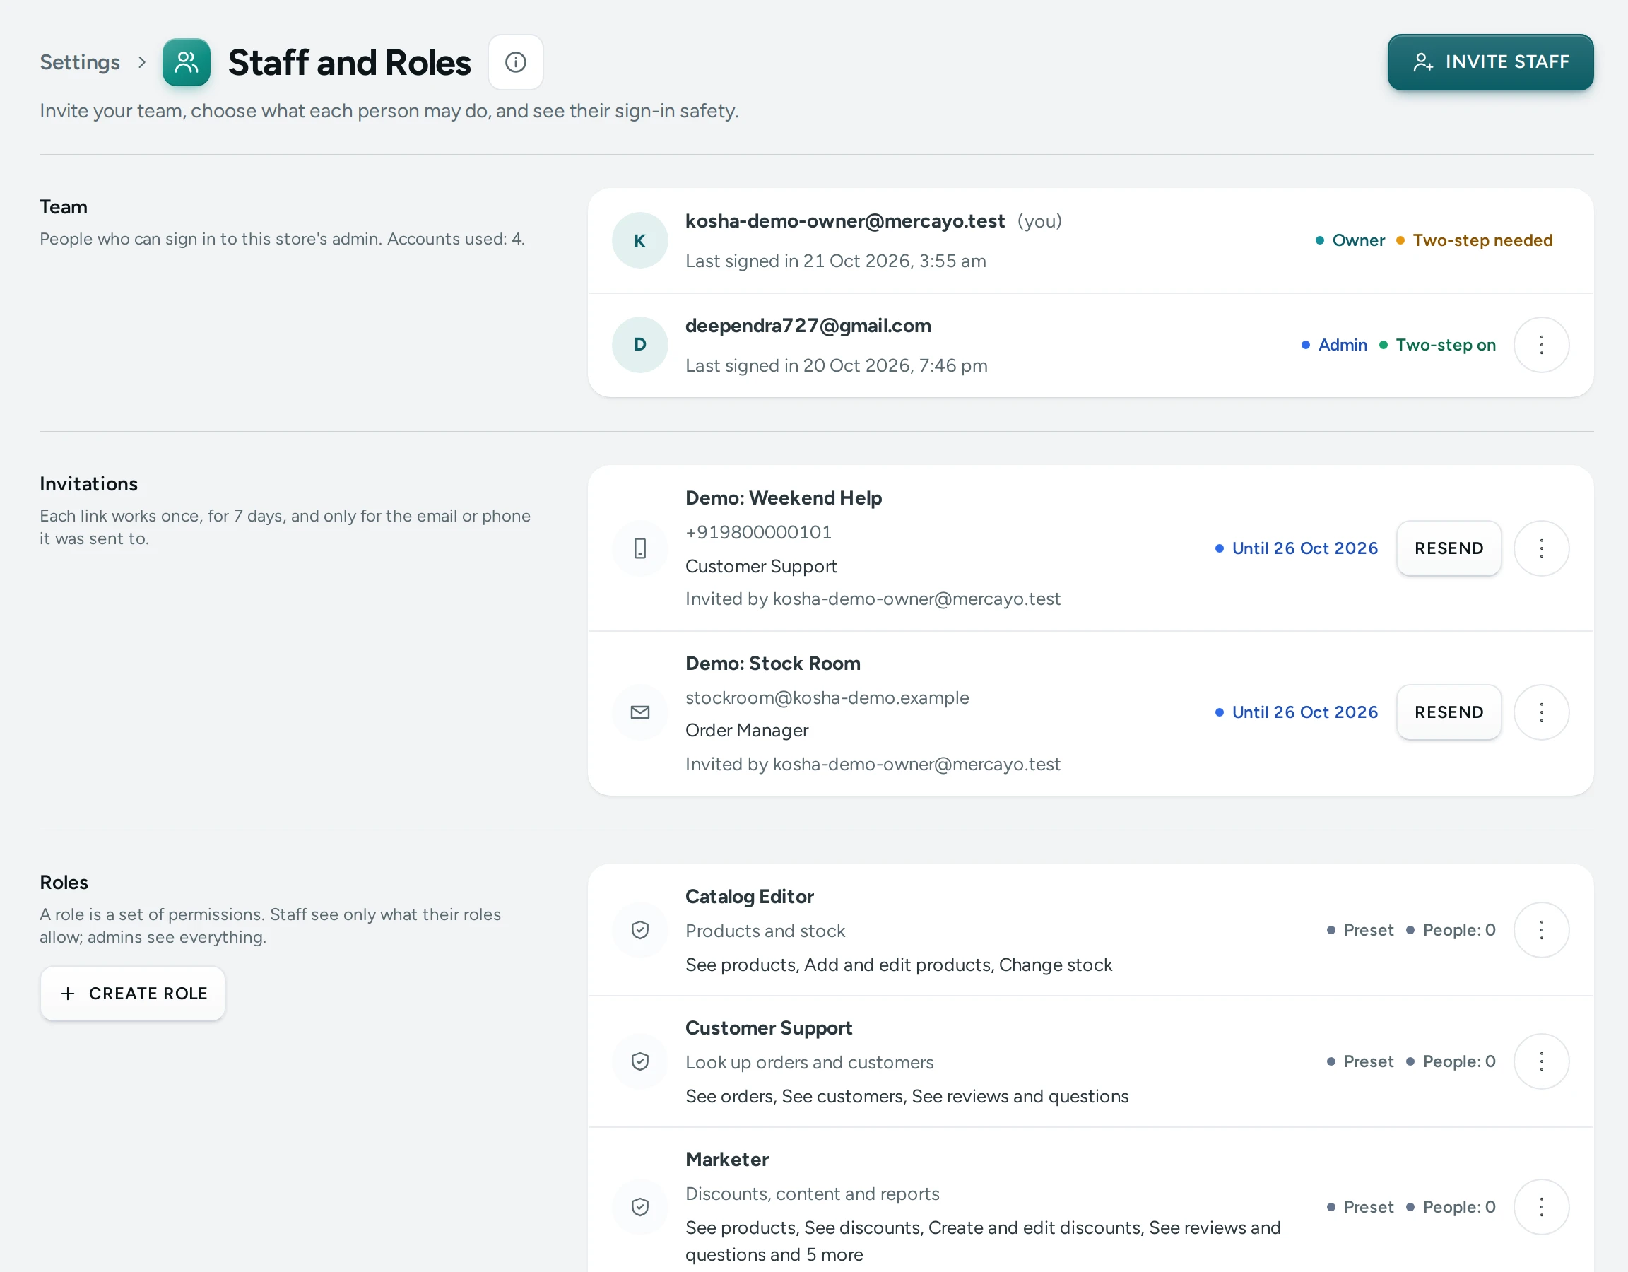Click Last signed in 21 Oct 2026, 3:55 am
Image resolution: width=1628 pixels, height=1272 pixels.
coord(836,261)
